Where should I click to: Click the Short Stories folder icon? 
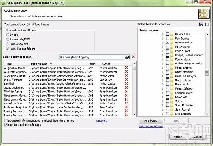[x=172, y=114]
